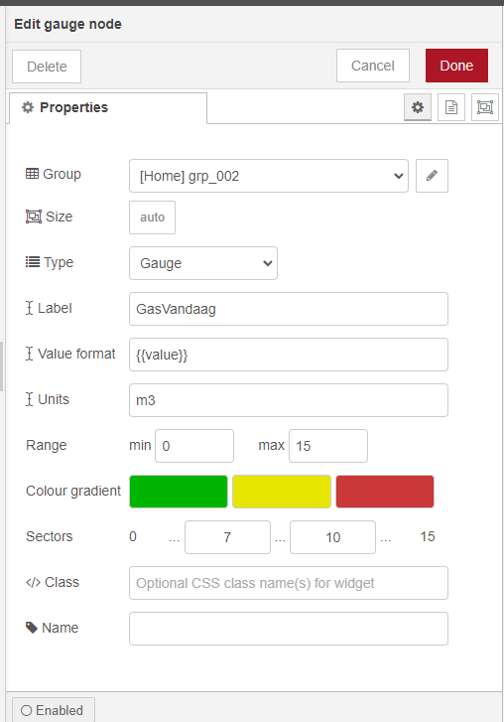The width and height of the screenshot is (504, 722).
Task: Click the Name tag icon
Action: [32, 627]
